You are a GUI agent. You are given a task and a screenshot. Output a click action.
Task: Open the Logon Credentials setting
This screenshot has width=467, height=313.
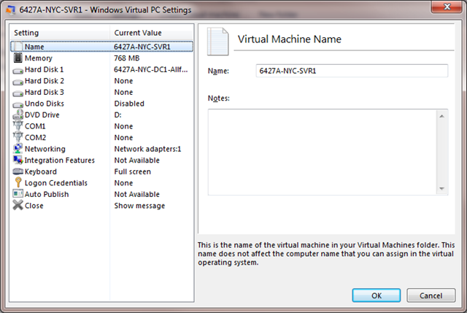click(x=56, y=183)
